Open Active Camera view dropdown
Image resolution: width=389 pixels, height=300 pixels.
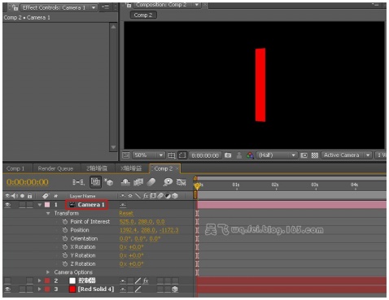(x=347, y=155)
